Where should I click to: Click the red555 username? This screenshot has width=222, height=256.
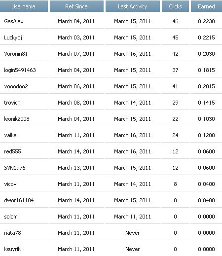coord(12,151)
